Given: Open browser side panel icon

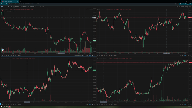Looking at the screenshot, I should click(x=186, y=4).
